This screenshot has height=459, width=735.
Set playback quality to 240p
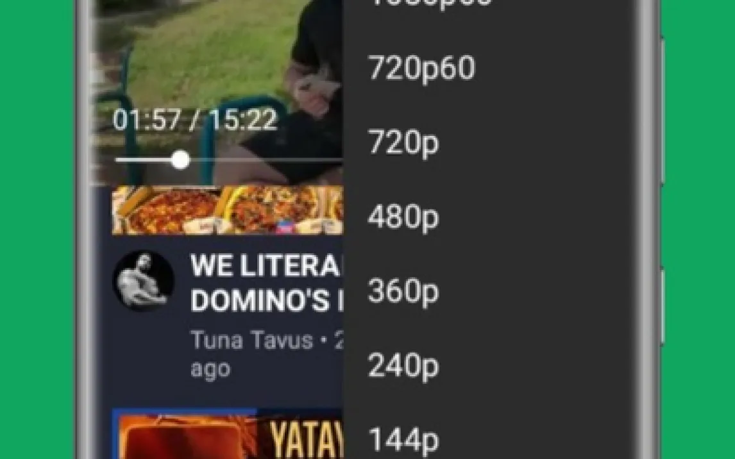point(487,365)
